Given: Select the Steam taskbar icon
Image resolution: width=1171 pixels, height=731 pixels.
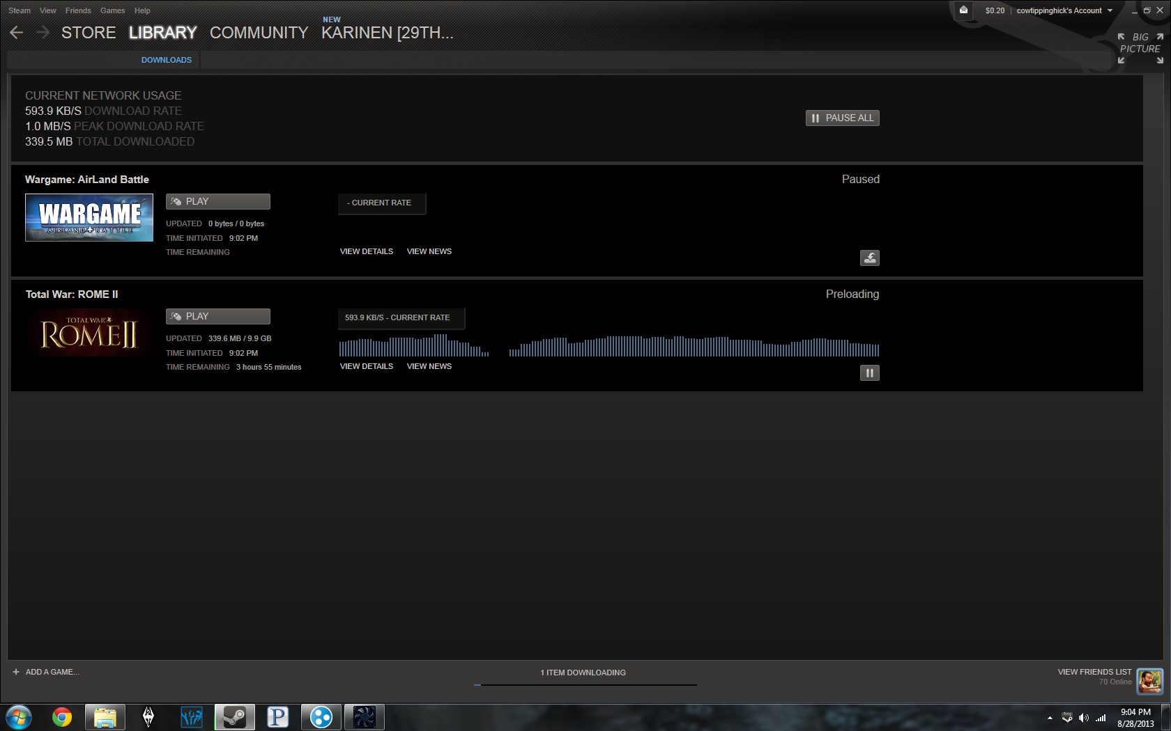Looking at the screenshot, I should [235, 717].
